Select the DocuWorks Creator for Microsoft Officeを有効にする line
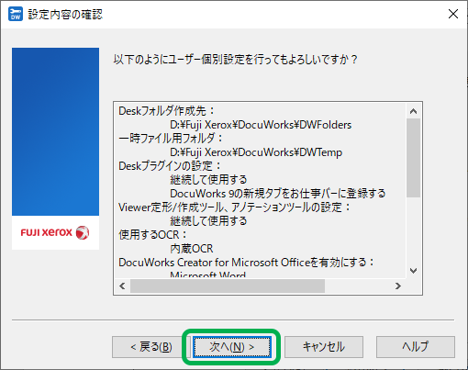The image size is (468, 370). click(246, 263)
